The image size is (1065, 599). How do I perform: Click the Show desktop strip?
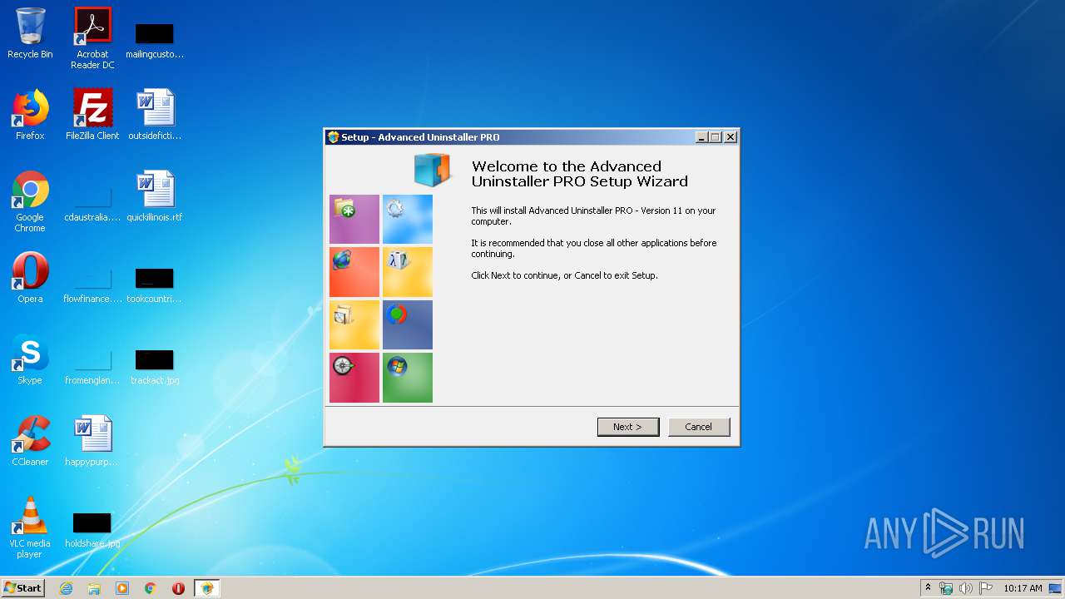pyautogui.click(x=1057, y=588)
